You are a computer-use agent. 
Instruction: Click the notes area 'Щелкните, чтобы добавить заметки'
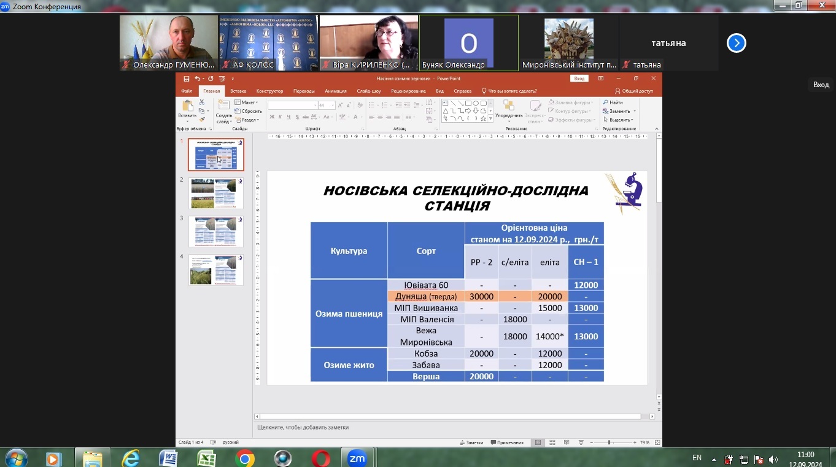coord(303,427)
